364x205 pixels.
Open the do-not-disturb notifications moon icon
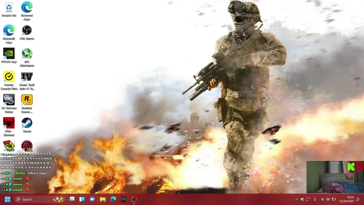tap(358, 199)
